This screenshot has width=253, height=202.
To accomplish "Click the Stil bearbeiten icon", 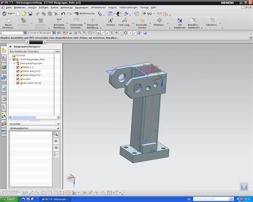I will pyautogui.click(x=180, y=23).
